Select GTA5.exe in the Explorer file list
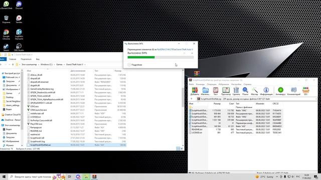Viewport: 321px width, 180px height. coord(34,106)
